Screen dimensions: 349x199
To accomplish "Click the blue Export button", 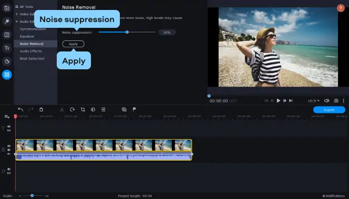I will coord(329,110).
